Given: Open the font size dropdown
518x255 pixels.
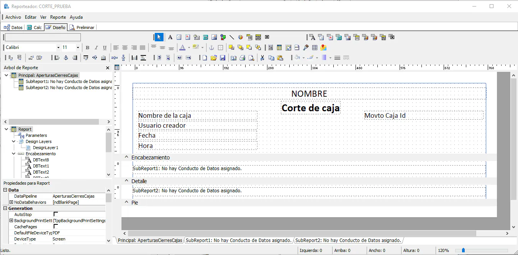Looking at the screenshot, I should [78, 47].
